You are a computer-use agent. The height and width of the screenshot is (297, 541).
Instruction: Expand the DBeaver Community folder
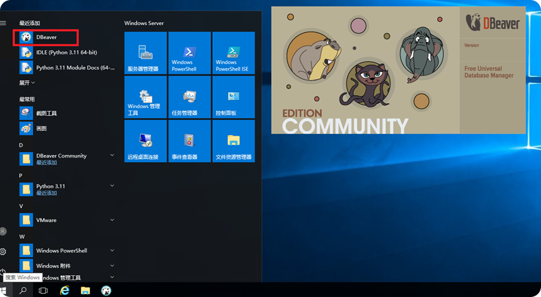[x=66, y=159]
